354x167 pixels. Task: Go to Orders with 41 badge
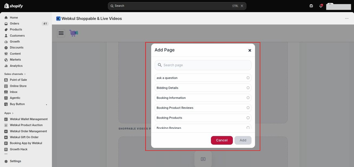point(26,23)
